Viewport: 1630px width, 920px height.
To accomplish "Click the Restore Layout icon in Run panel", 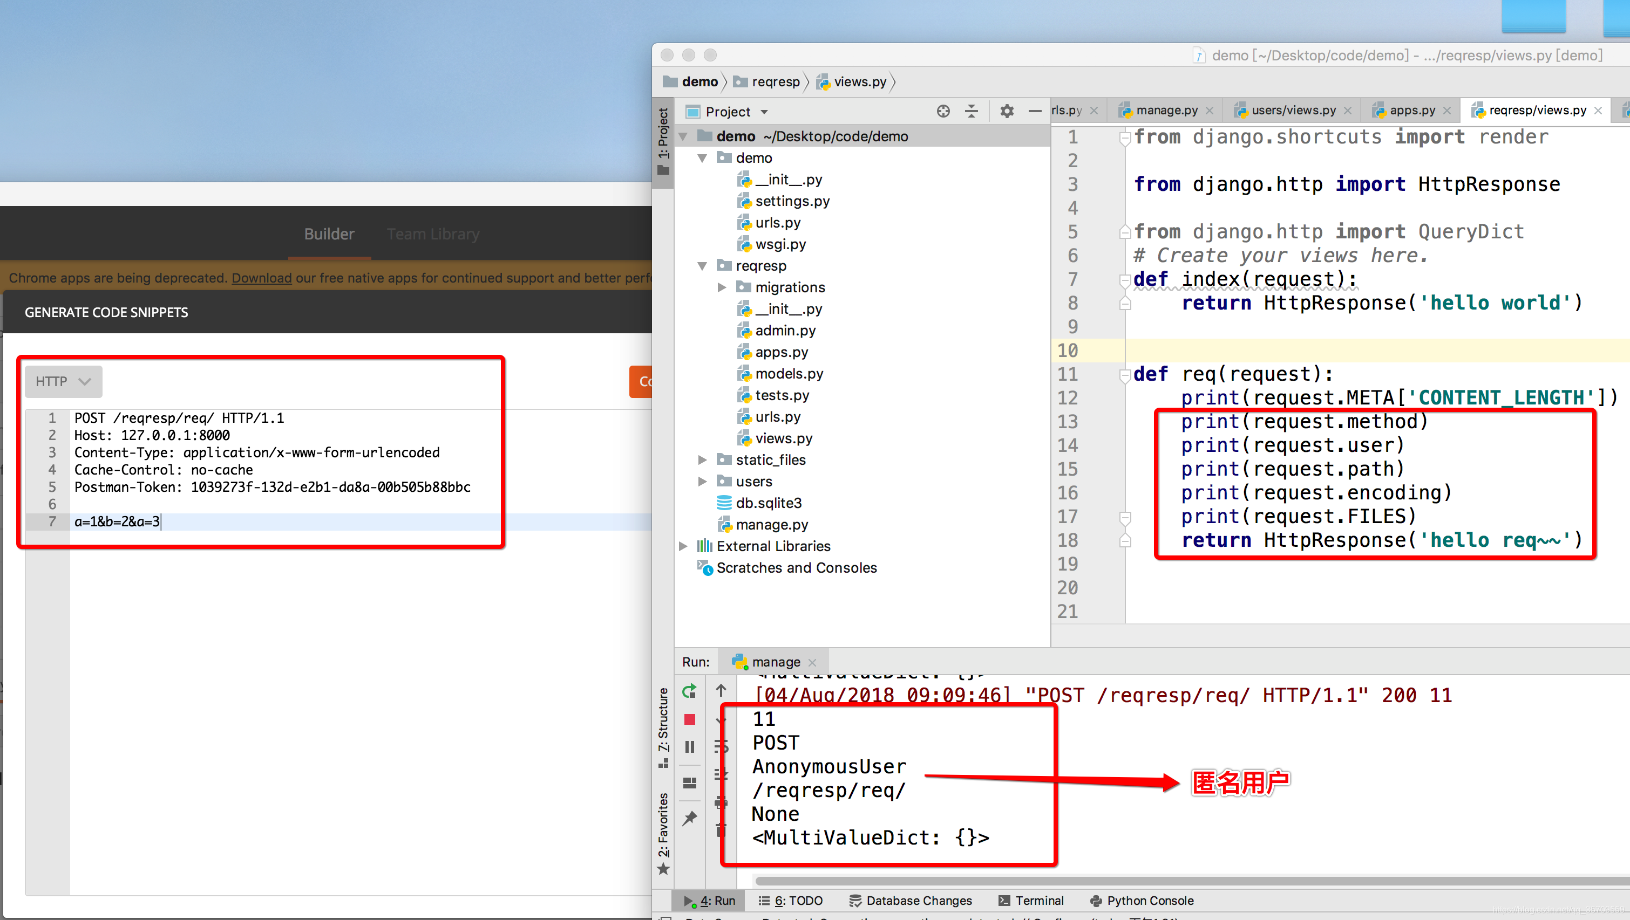I will click(690, 783).
